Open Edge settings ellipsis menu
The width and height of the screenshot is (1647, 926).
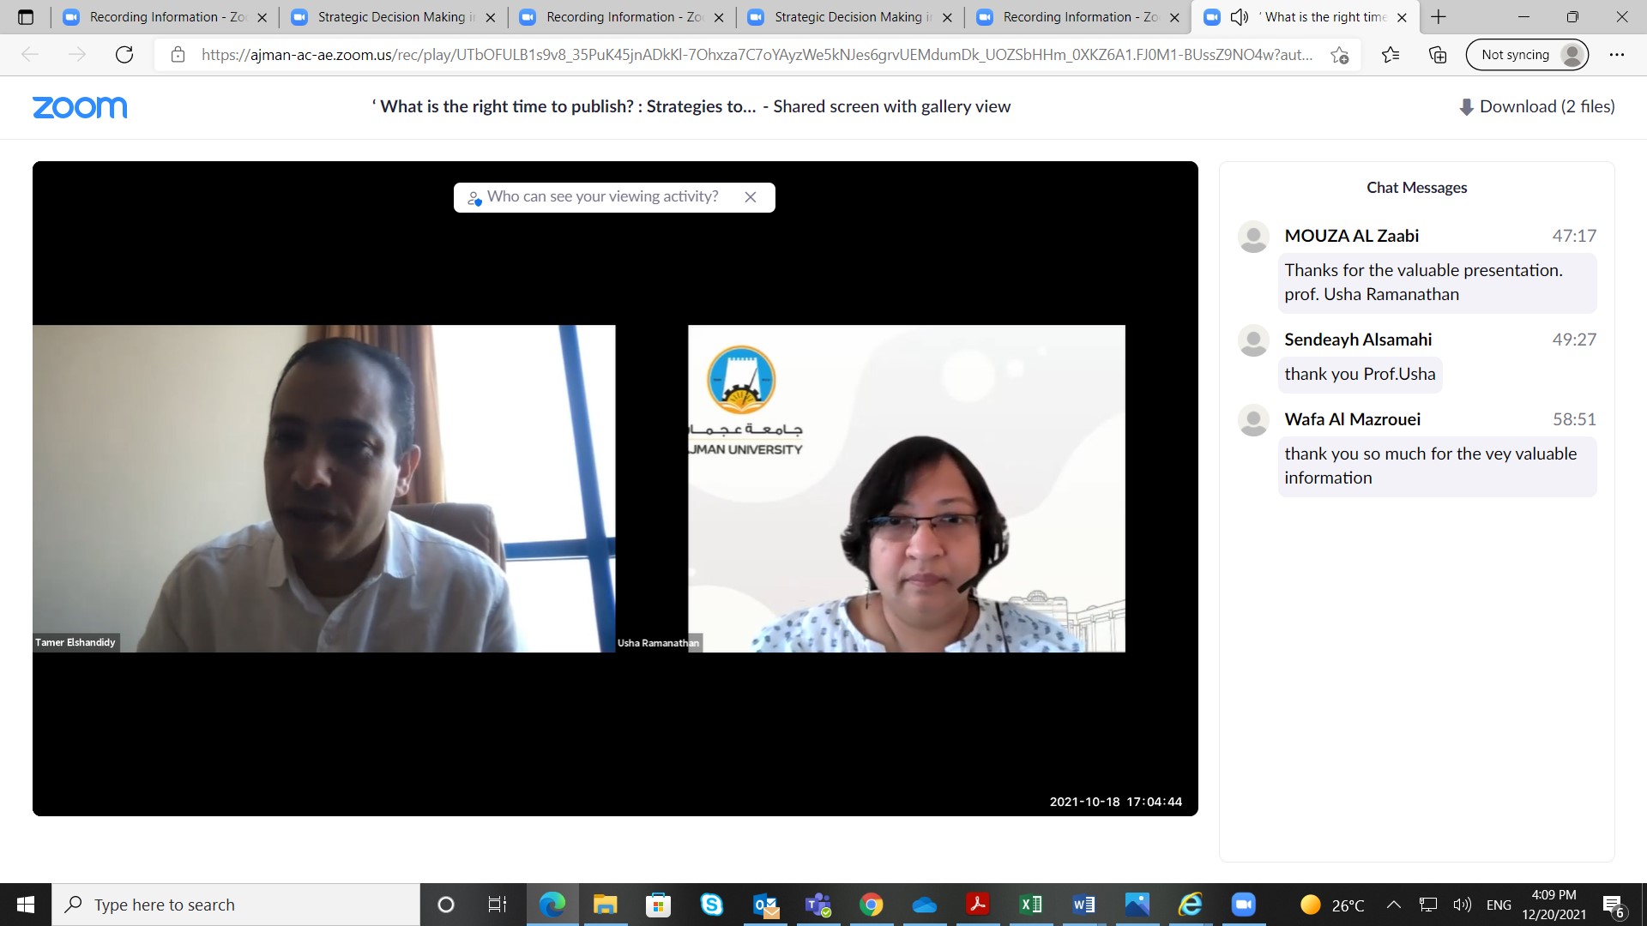tap(1617, 55)
